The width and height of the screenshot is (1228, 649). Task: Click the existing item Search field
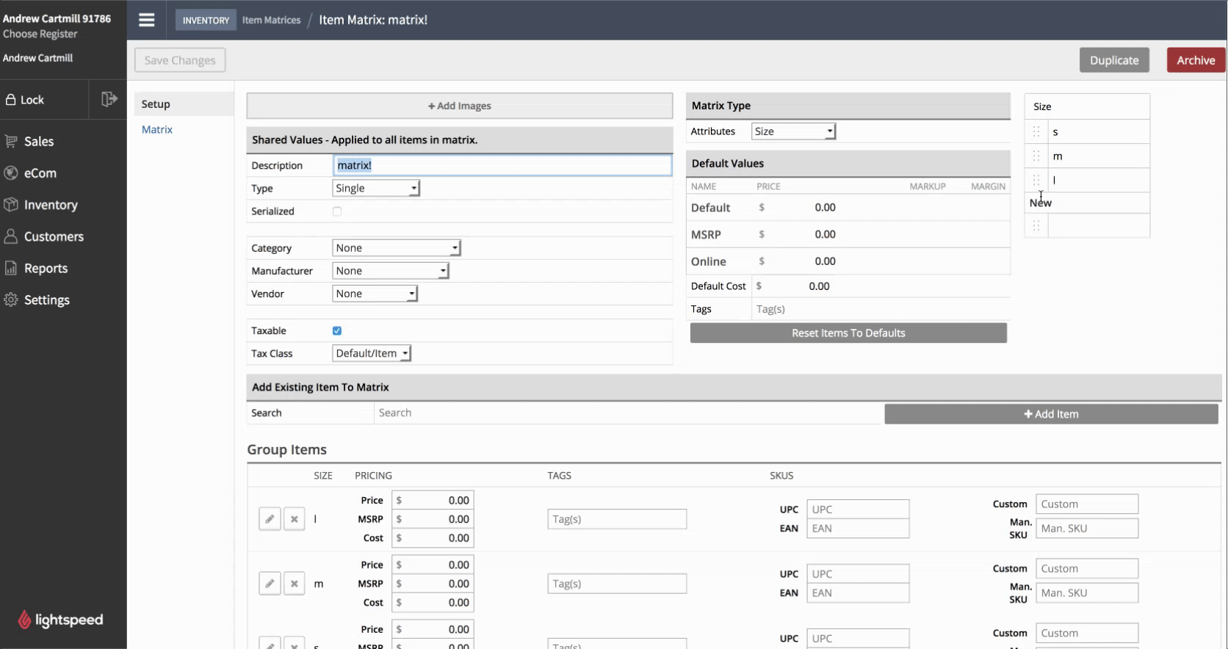pyautogui.click(x=628, y=413)
